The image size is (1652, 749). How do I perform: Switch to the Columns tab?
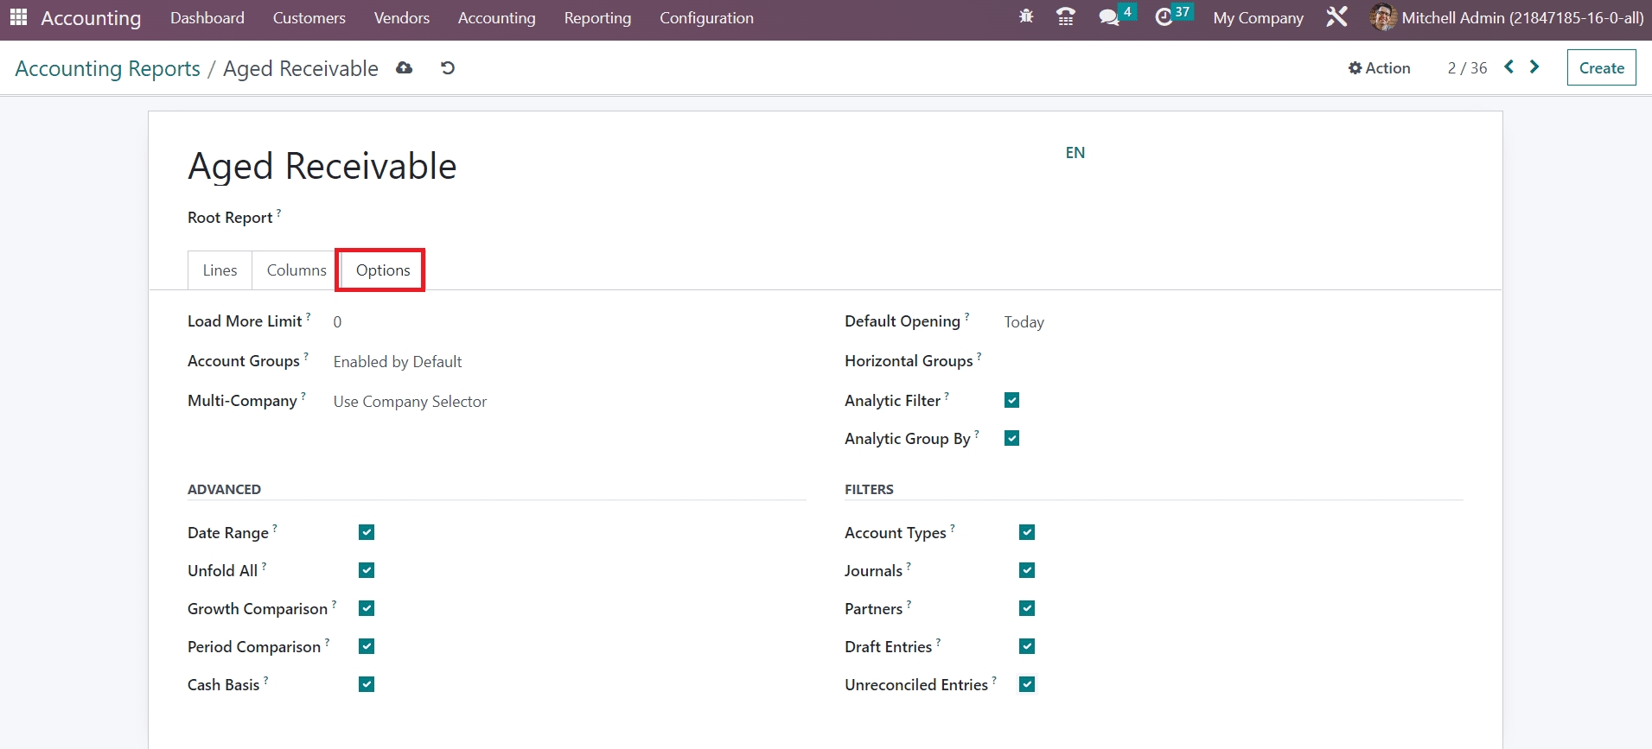click(x=297, y=270)
